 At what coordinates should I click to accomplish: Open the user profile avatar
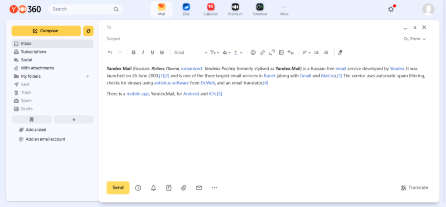(x=429, y=10)
